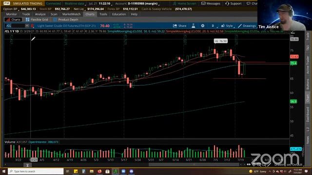Click the green 56.9 price label
The height and width of the screenshot is (175, 312).
(x=293, y=102)
